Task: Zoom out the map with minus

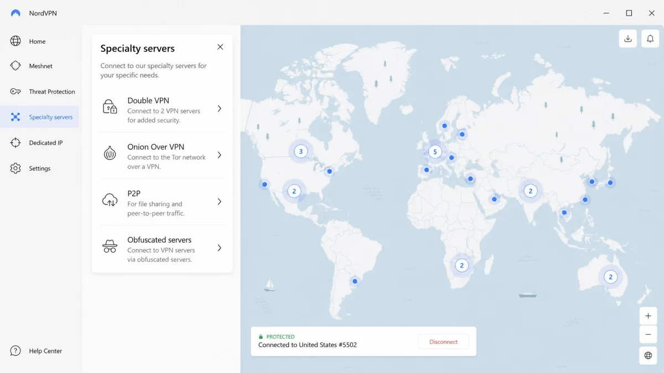Action: coord(649,334)
